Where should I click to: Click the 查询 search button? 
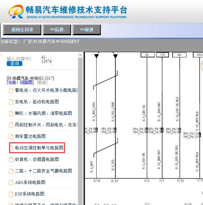15,64
